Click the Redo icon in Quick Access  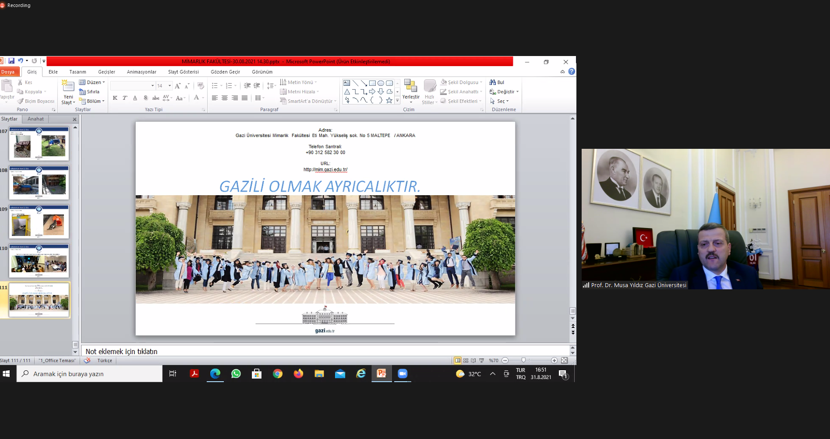[x=34, y=61]
